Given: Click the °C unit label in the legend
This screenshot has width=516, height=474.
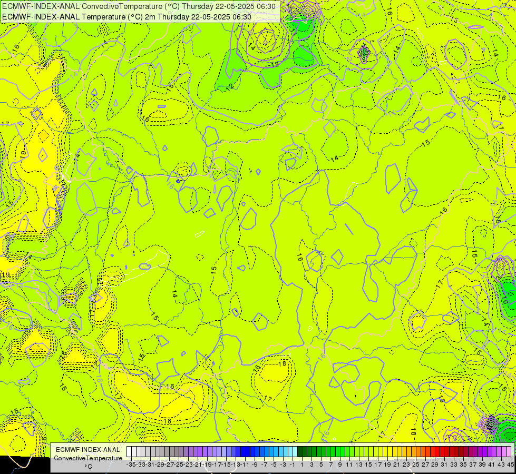Looking at the screenshot, I should click(x=88, y=467).
